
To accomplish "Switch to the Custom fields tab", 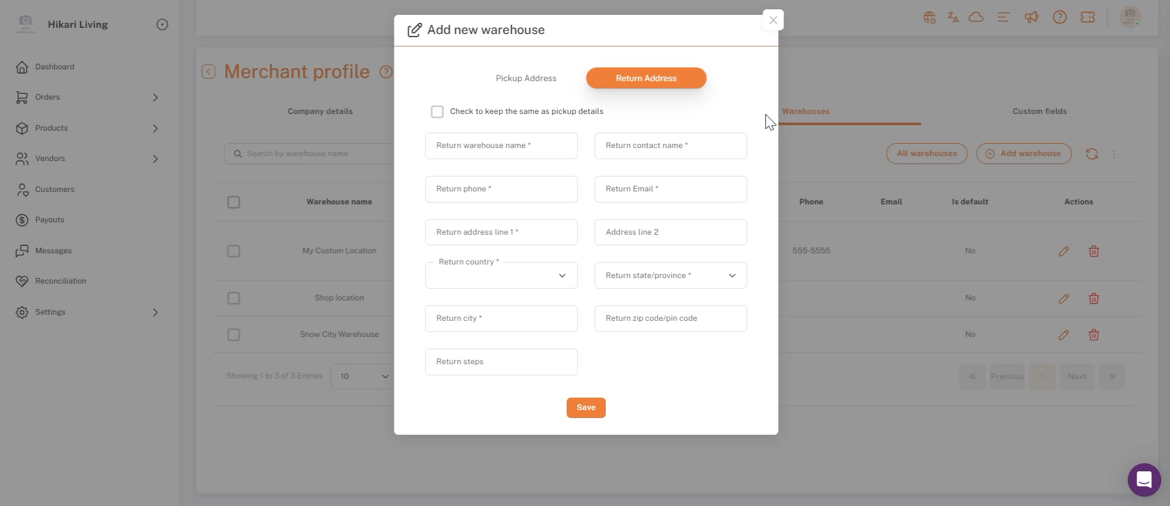I will (x=1040, y=111).
